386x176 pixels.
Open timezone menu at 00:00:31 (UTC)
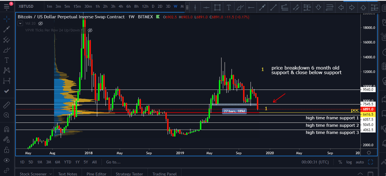pos(316,162)
